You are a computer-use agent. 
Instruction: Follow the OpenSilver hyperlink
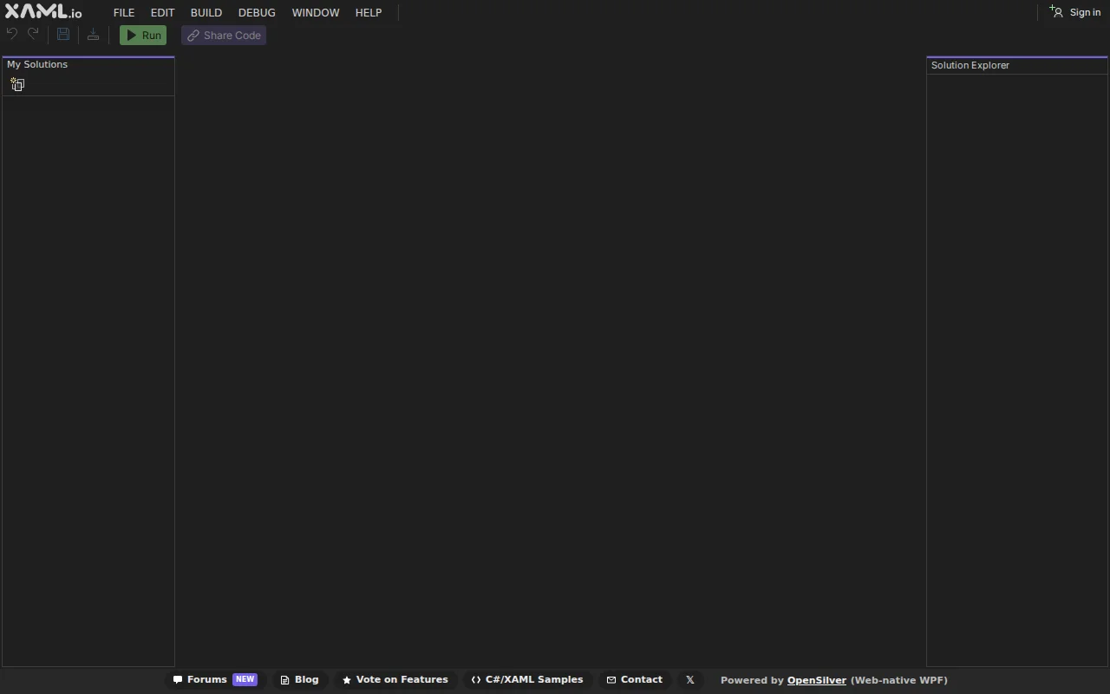pos(817,680)
